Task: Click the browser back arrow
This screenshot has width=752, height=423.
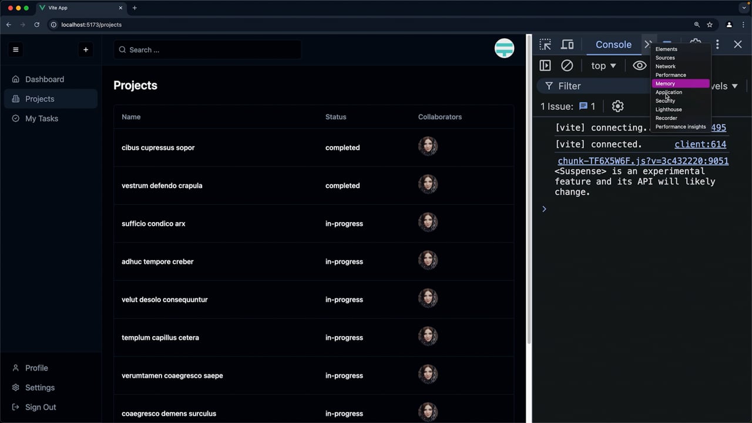Action: click(x=9, y=25)
